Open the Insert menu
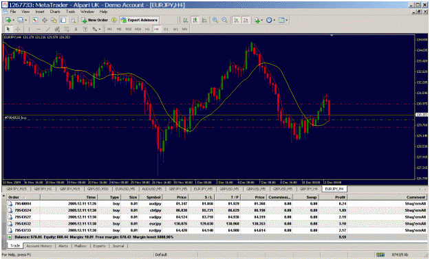430x259 pixels. point(40,12)
